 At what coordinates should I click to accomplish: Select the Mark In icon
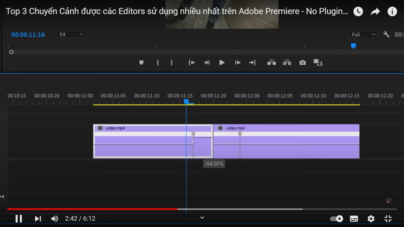(157, 62)
